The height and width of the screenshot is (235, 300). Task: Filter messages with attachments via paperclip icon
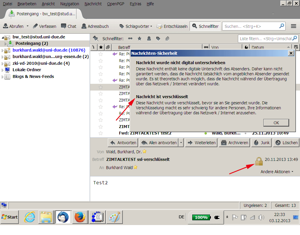click(167, 39)
